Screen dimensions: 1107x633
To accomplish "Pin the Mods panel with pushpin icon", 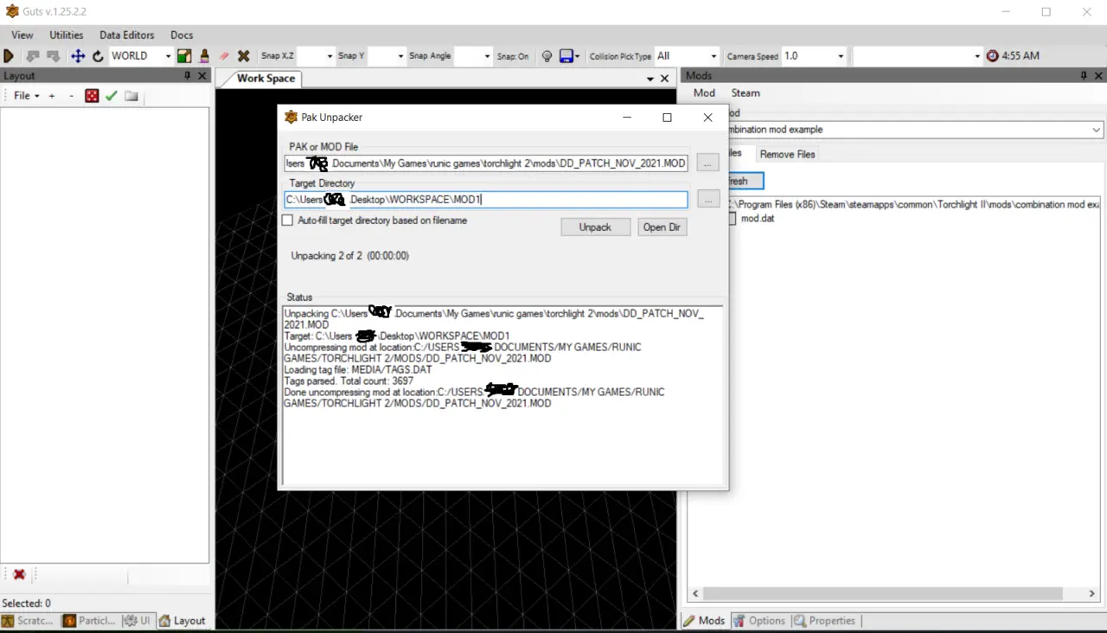I will pyautogui.click(x=1084, y=76).
